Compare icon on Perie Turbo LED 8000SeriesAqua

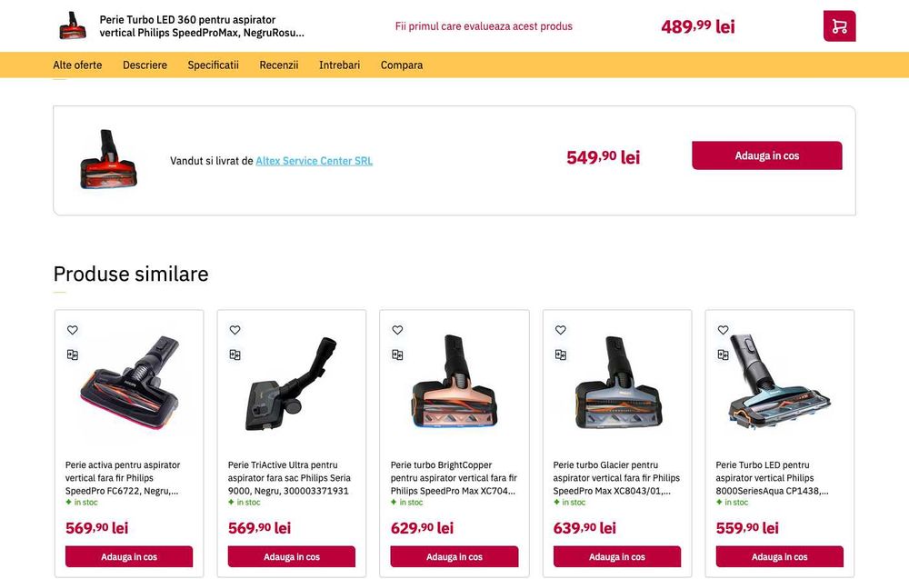723,354
